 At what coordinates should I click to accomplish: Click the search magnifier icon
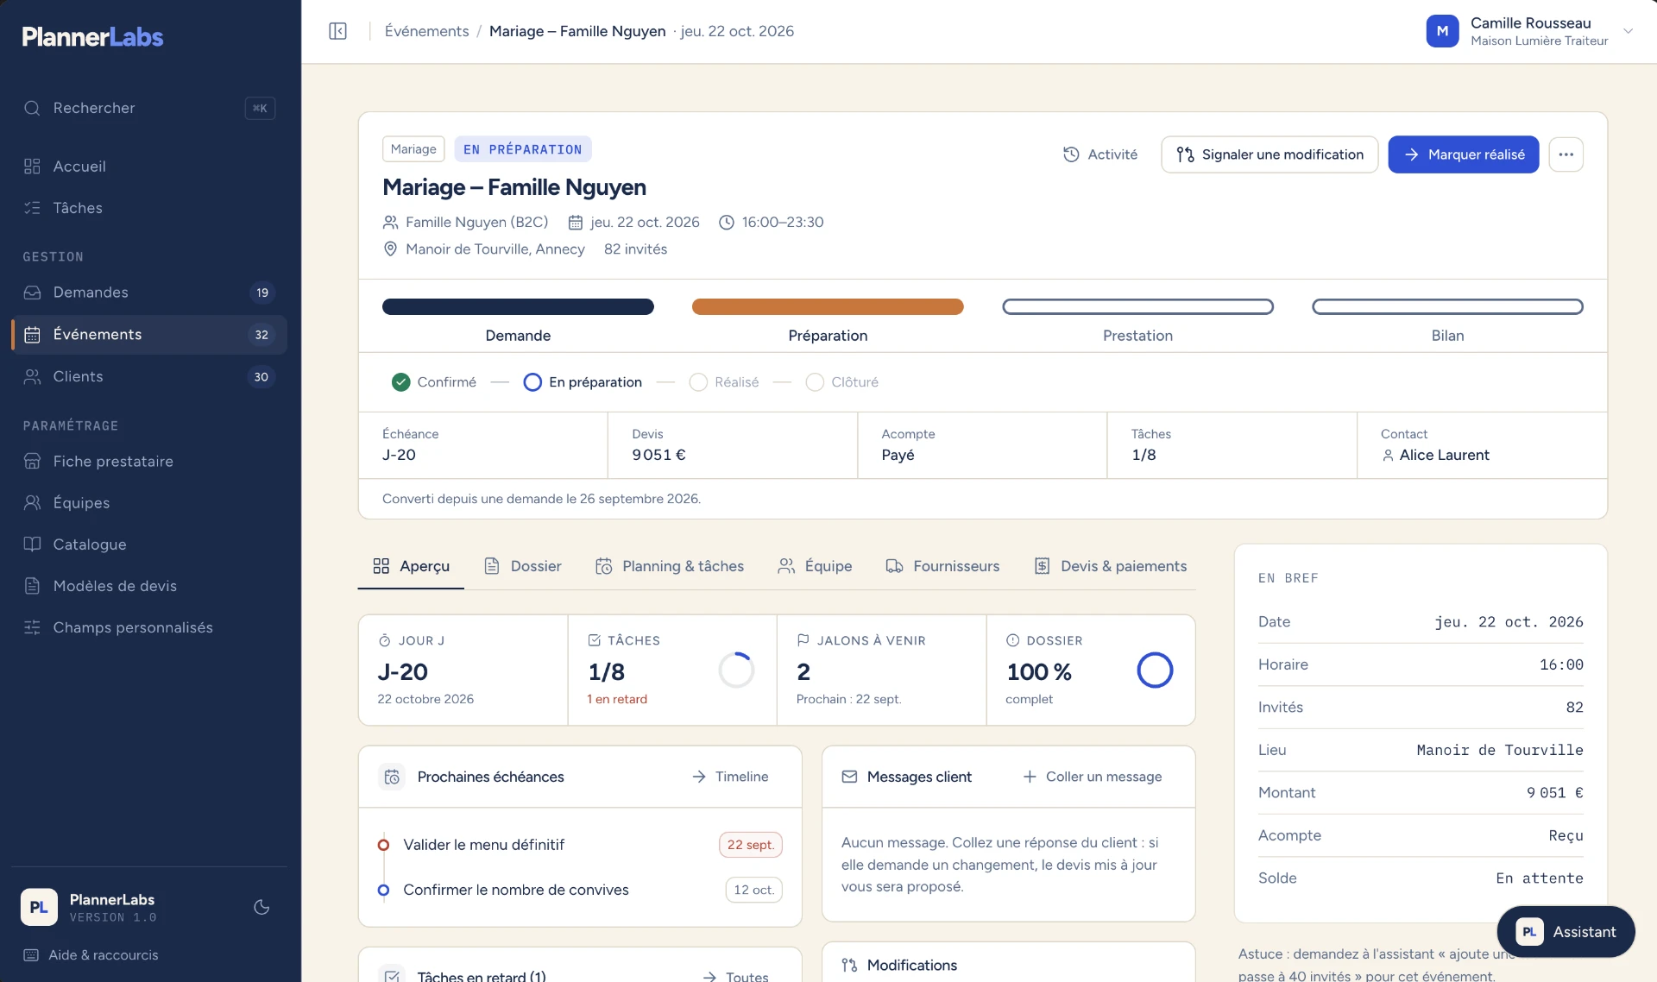pos(32,108)
